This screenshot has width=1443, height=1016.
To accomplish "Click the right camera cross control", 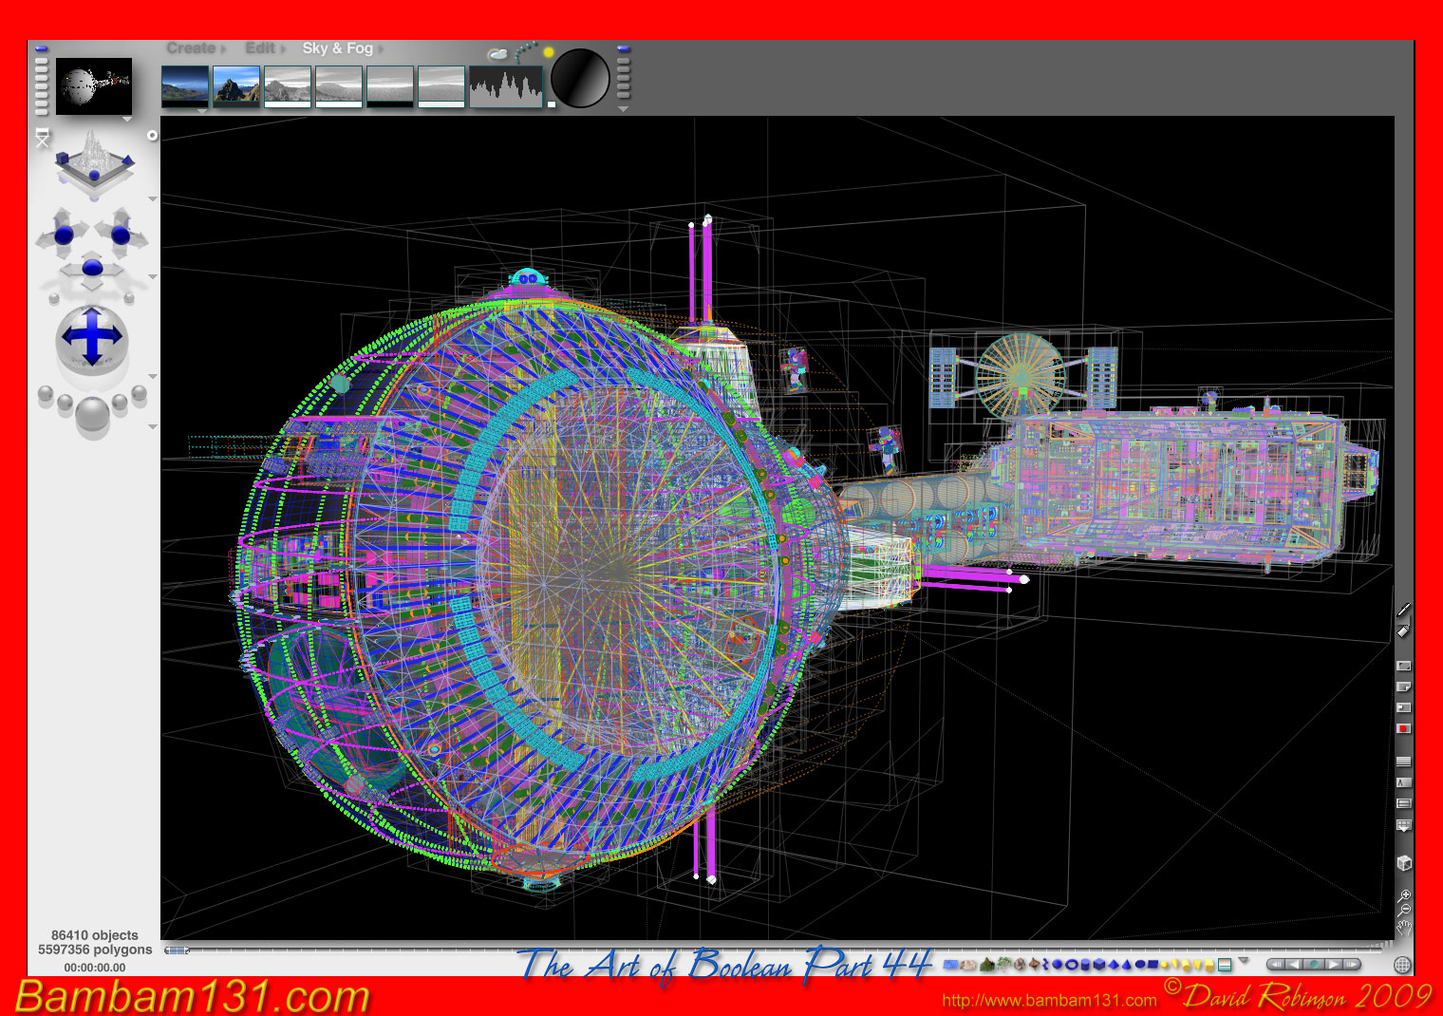I will click(x=121, y=235).
